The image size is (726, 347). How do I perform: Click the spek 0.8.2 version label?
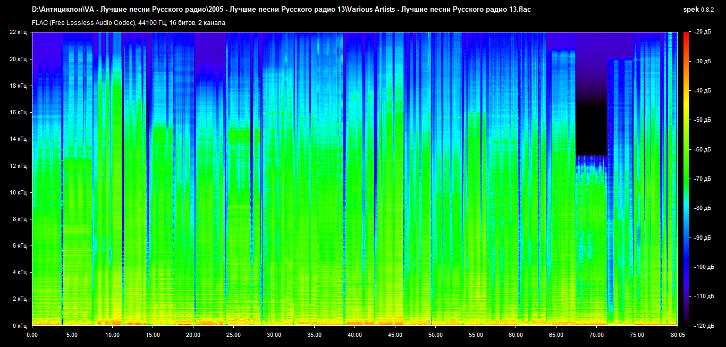699,10
